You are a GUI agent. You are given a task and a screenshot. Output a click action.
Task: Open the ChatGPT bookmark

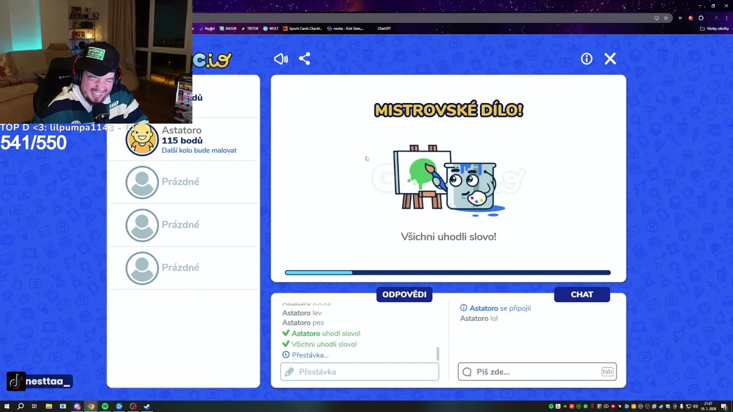[384, 29]
